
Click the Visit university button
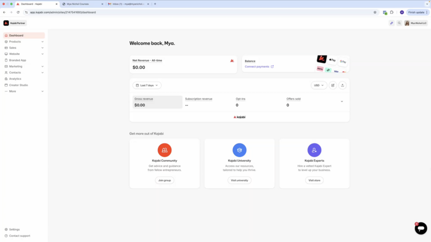239,180
